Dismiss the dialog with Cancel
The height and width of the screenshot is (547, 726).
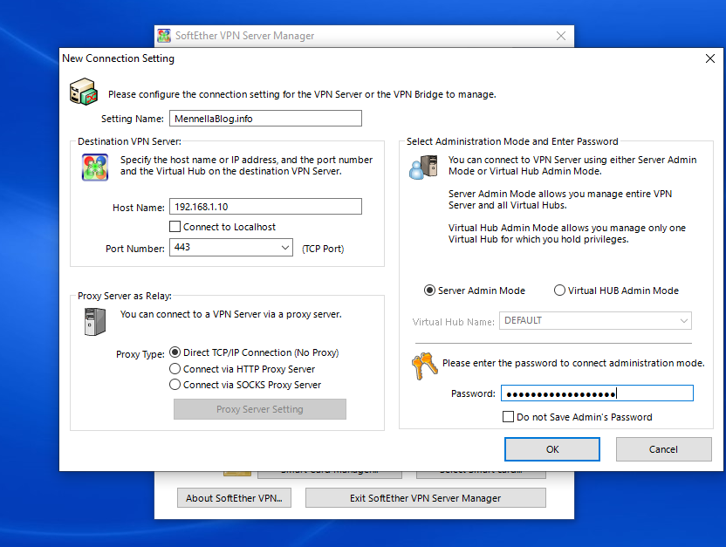coord(663,449)
